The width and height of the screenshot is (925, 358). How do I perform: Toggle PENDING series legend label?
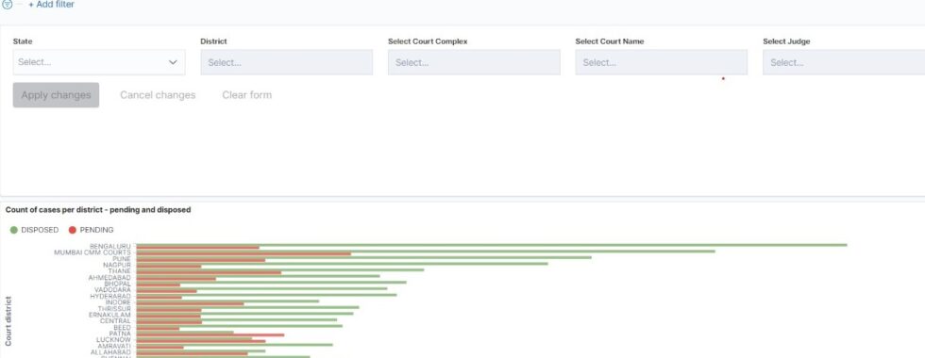[x=96, y=230]
